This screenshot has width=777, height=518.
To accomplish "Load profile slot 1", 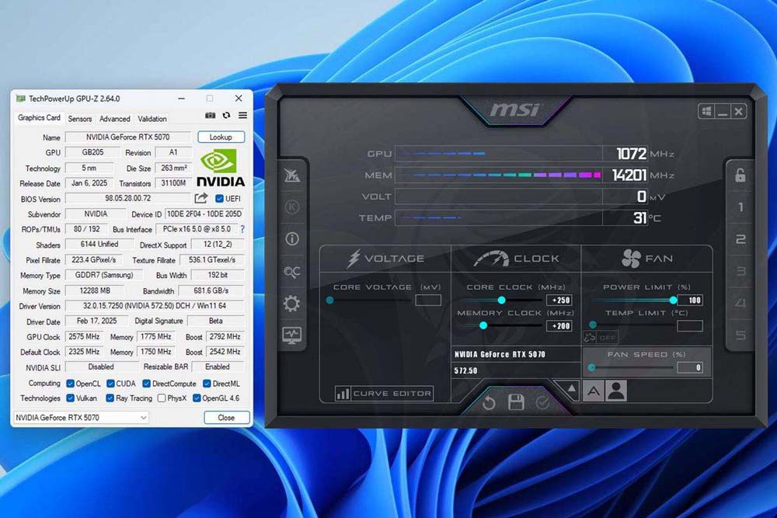I will (740, 207).
